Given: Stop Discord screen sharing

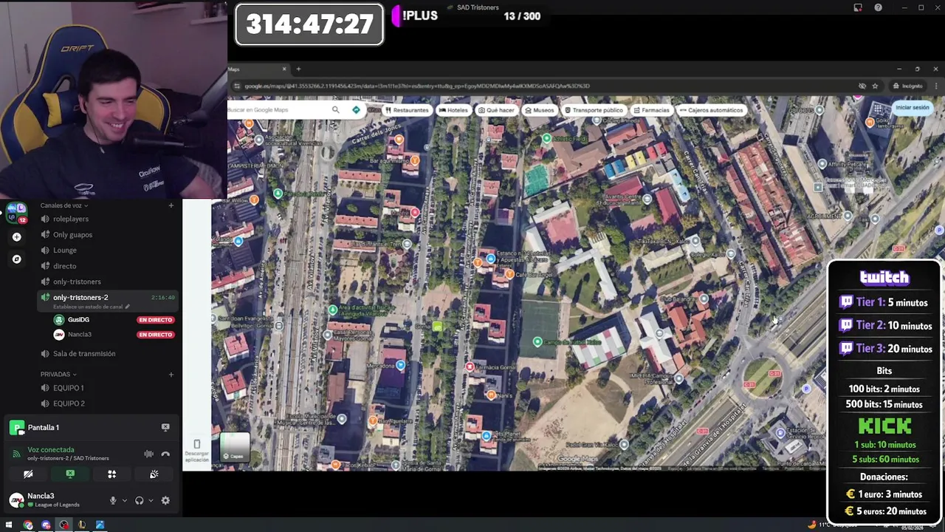Looking at the screenshot, I should (70, 474).
